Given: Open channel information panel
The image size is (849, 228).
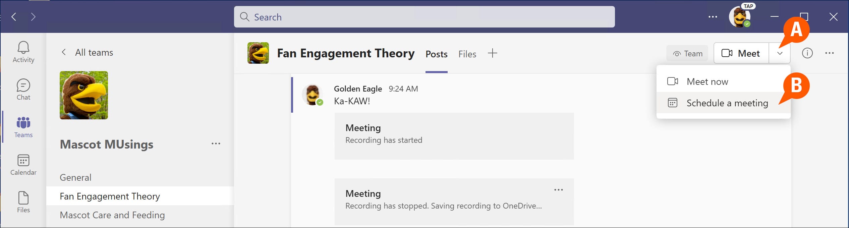Looking at the screenshot, I should point(808,53).
